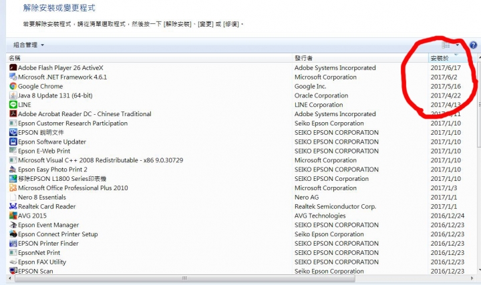Click the 2017/1/3 install date
Screen dimensions: 481x285
444,188
